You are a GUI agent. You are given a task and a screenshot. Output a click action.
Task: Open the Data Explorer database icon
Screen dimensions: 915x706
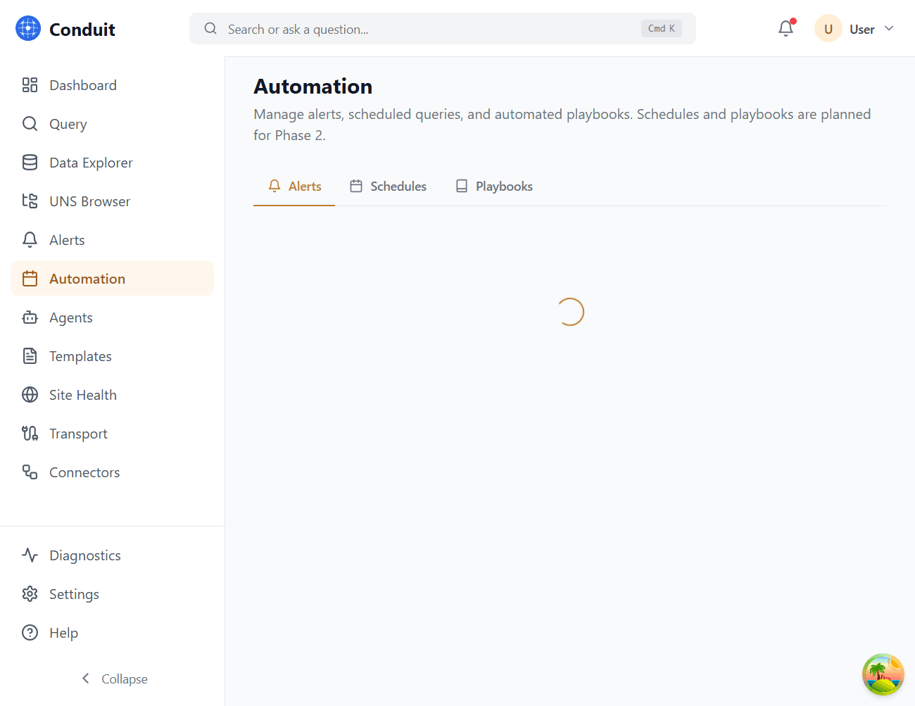click(30, 163)
